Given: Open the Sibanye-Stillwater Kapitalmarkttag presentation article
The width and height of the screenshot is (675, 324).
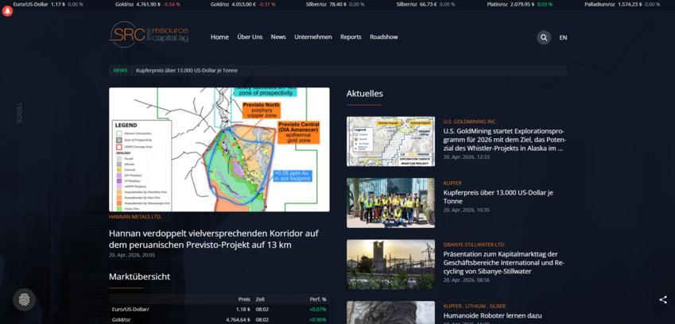Looking at the screenshot, I should point(503,262).
